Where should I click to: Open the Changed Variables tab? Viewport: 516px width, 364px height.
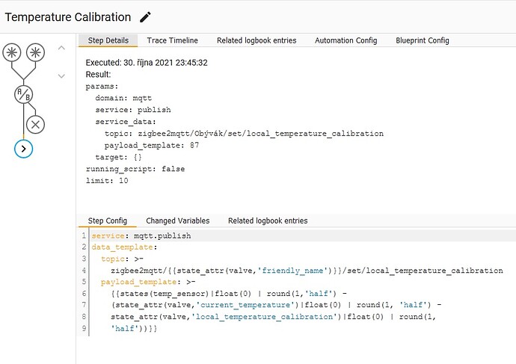coord(177,220)
